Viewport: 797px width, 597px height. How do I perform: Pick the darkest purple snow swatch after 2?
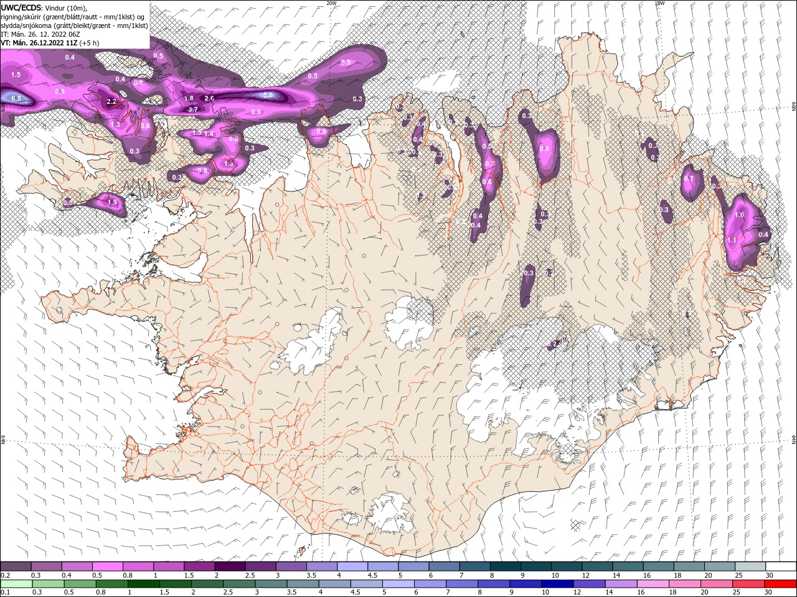pyautogui.click(x=230, y=567)
